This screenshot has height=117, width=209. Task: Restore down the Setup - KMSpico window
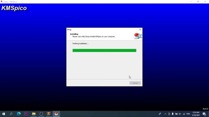[198, 2]
